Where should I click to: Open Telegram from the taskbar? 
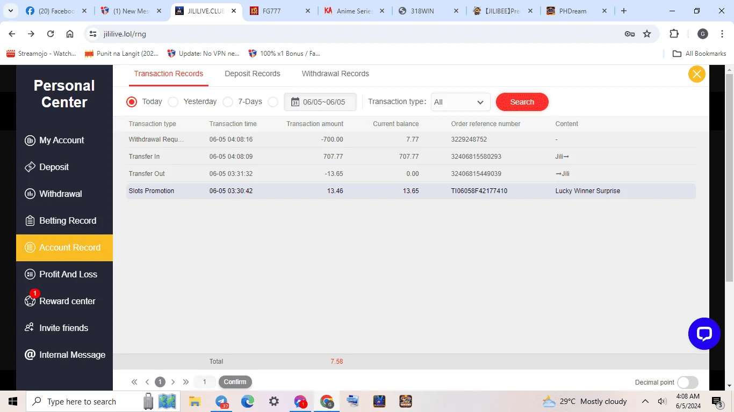pyautogui.click(x=222, y=401)
